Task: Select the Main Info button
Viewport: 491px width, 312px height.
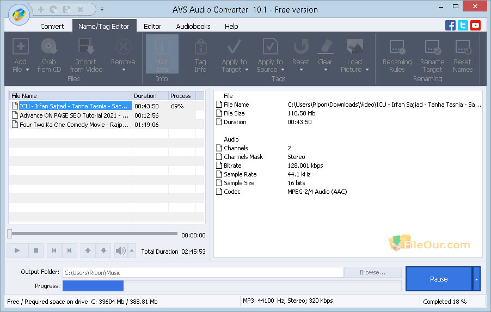Action: [162, 54]
